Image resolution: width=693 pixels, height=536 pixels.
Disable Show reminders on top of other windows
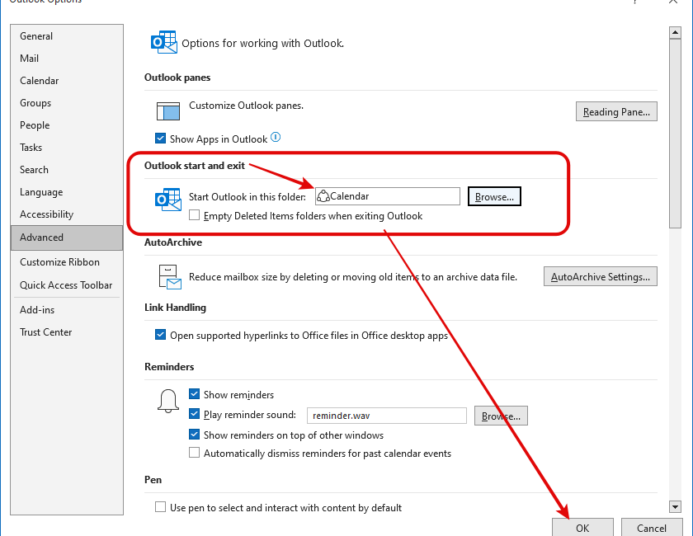(194, 435)
